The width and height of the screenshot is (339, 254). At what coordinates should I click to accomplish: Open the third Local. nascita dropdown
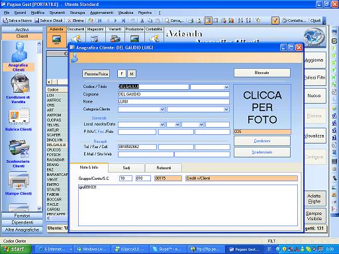coord(201,124)
